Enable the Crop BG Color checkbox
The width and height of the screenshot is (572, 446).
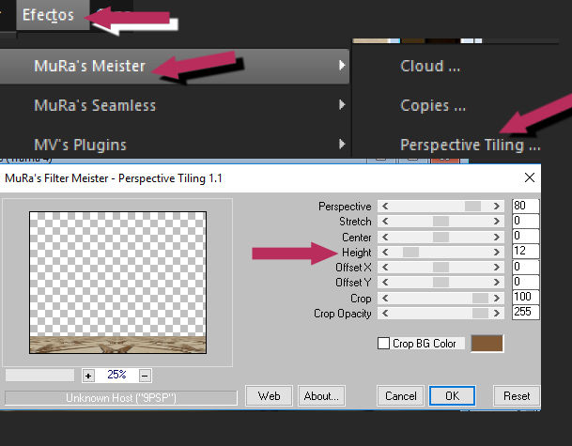(x=383, y=344)
